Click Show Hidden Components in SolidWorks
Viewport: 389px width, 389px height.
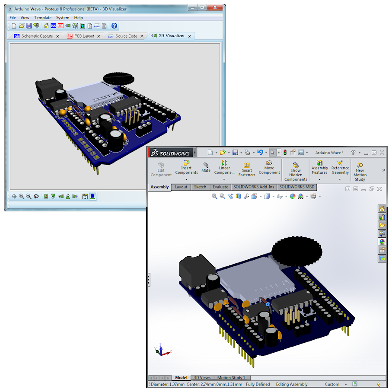coord(296,172)
